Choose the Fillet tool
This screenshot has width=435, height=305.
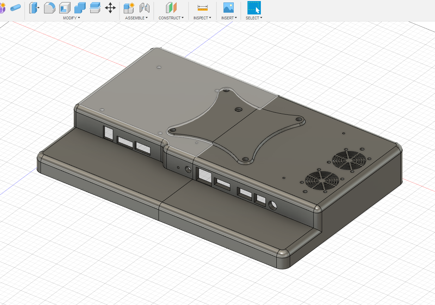click(49, 7)
